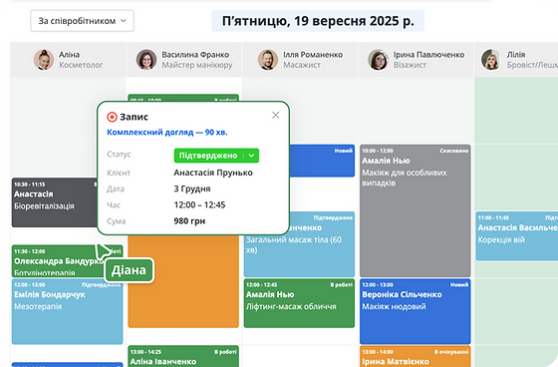Click the date value '3 Грудня'

192,188
